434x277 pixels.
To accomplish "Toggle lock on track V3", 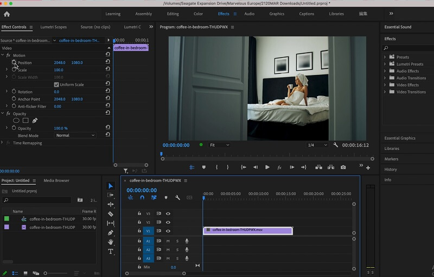I will point(139,213).
